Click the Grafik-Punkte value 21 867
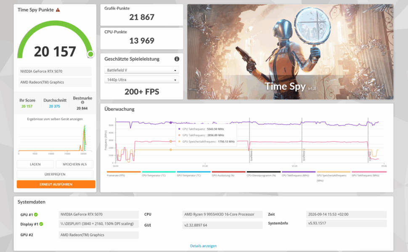The width and height of the screenshot is (408, 252). pos(142,17)
